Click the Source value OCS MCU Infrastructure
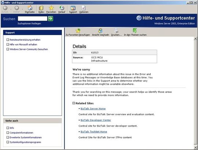 [99, 59]
